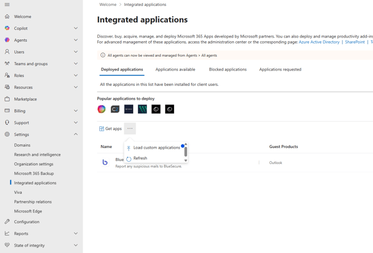373x253 pixels.
Task: Click the more actions ellipsis button
Action: tap(130, 128)
